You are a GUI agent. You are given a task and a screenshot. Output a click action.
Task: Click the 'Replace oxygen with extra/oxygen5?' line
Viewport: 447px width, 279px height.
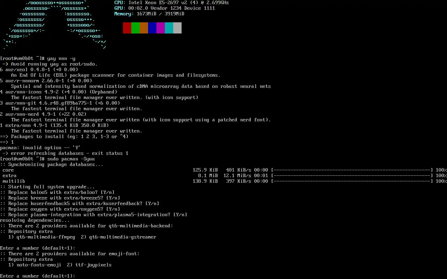[60, 209]
